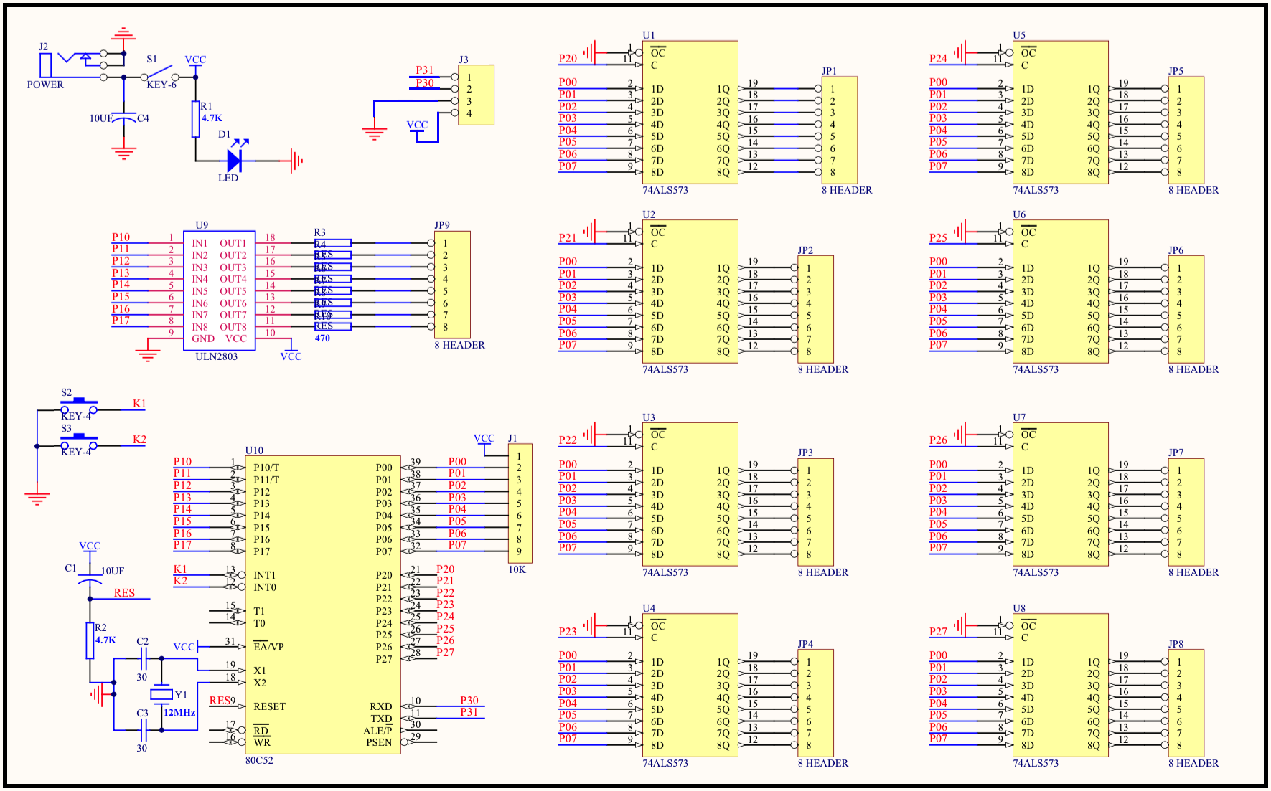1271x791 pixels.
Task: Select the JP7 header connector
Action: click(1186, 513)
